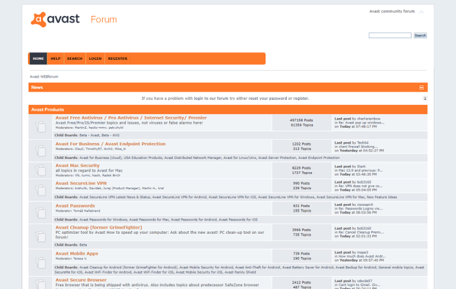Open Avast Server Protection child board
The height and width of the screenshot is (289, 456).
(x=277, y=158)
